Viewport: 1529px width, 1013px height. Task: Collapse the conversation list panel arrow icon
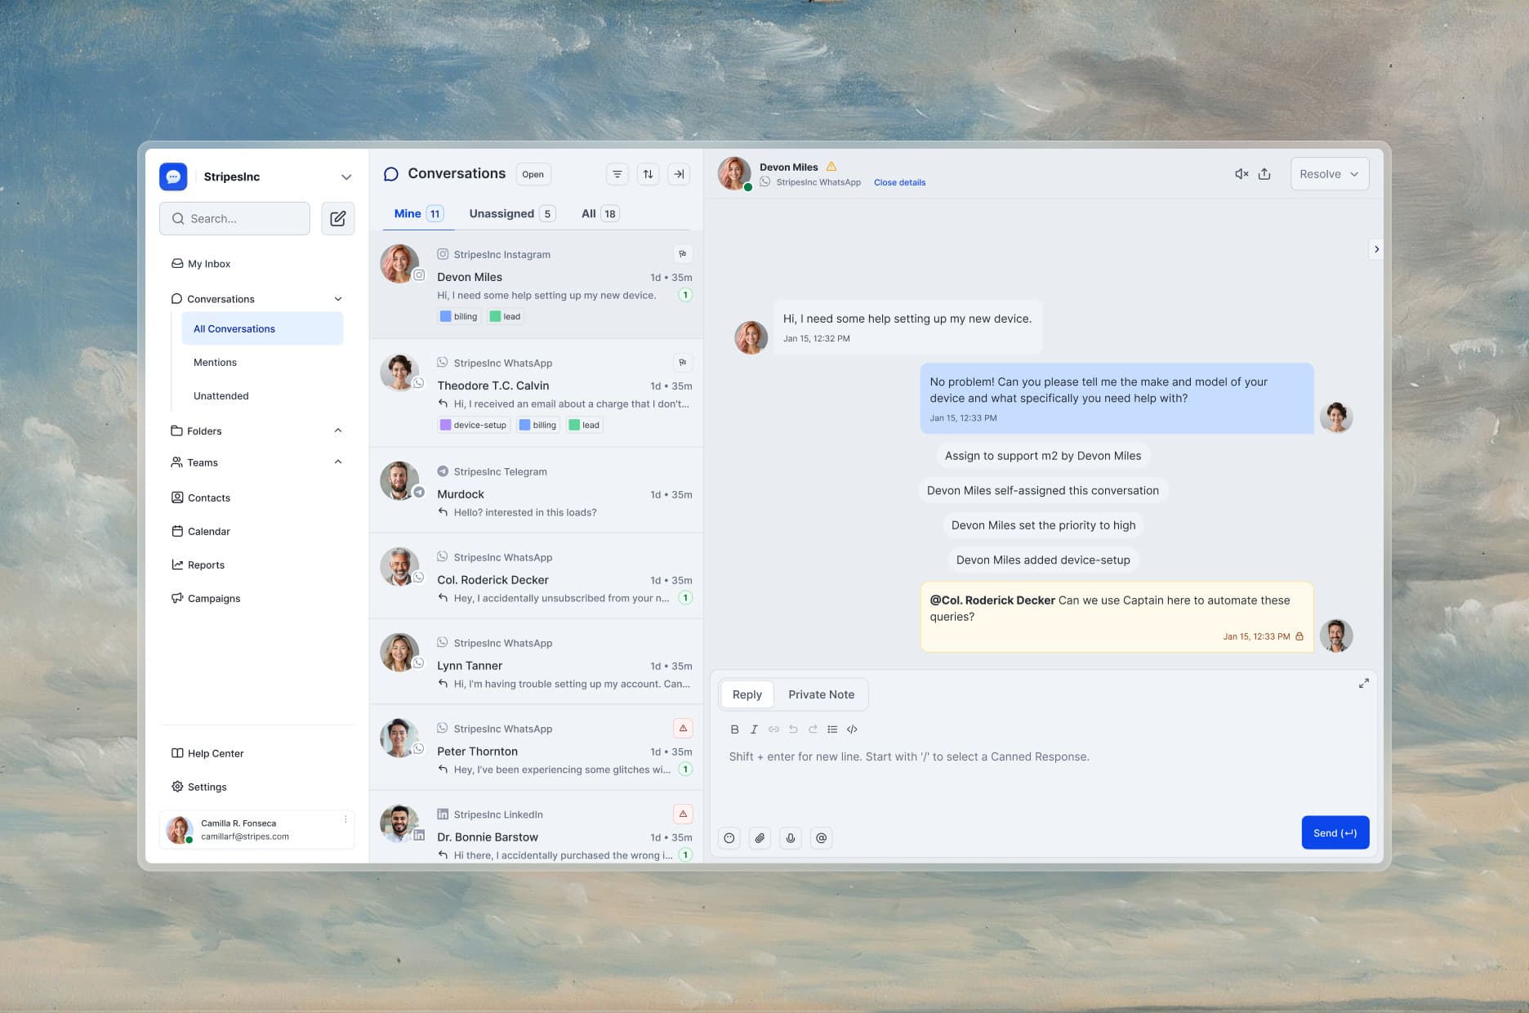click(679, 174)
